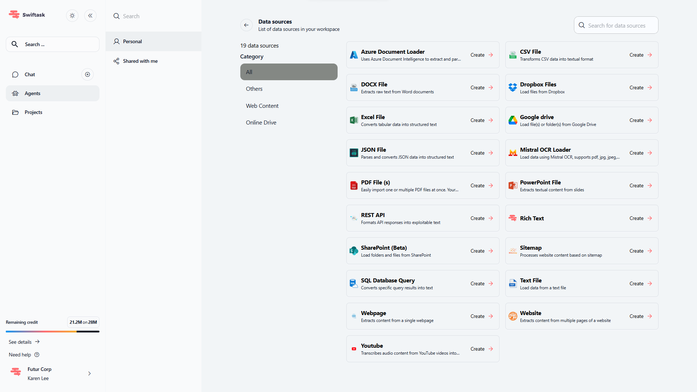
Task: Select the Web Content category
Action: pyautogui.click(x=262, y=106)
